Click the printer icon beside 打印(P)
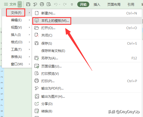Image resolution: width=143 pixels, height=117 pixels. pyautogui.click(x=37, y=81)
